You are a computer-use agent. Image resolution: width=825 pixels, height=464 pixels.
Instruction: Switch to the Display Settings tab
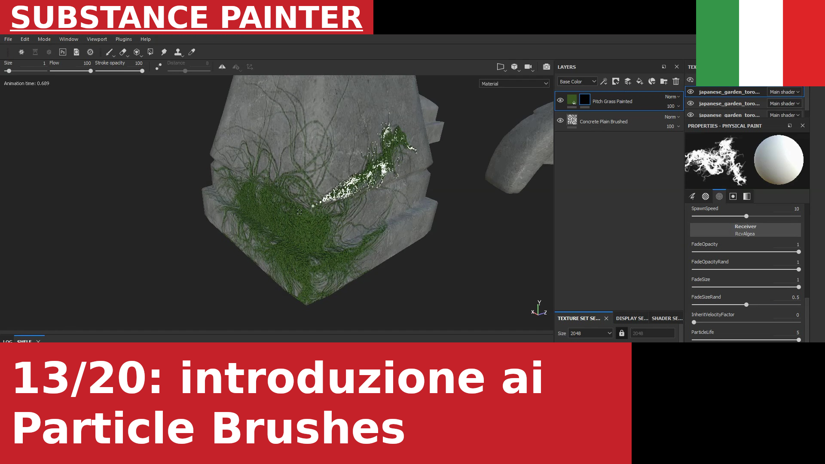click(x=632, y=318)
